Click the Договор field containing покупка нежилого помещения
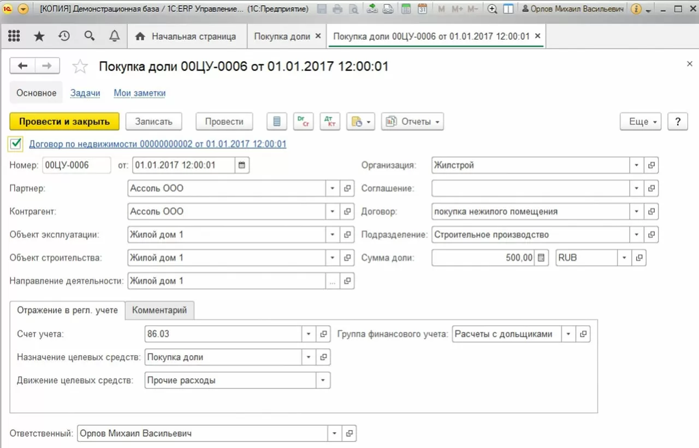The image size is (699, 448). (x=531, y=211)
